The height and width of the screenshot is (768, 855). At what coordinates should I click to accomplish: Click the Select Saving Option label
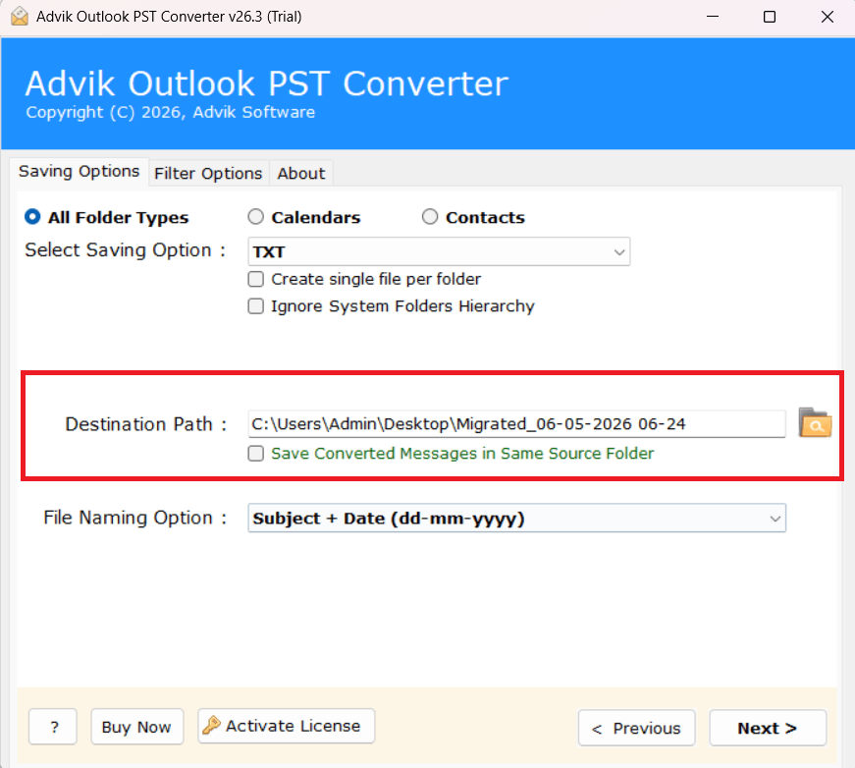coord(125,250)
